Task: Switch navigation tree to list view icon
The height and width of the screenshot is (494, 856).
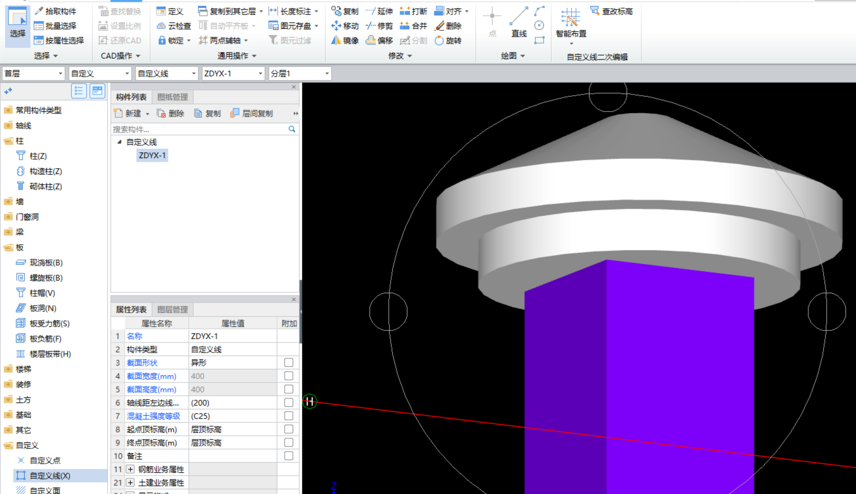Action: (79, 91)
